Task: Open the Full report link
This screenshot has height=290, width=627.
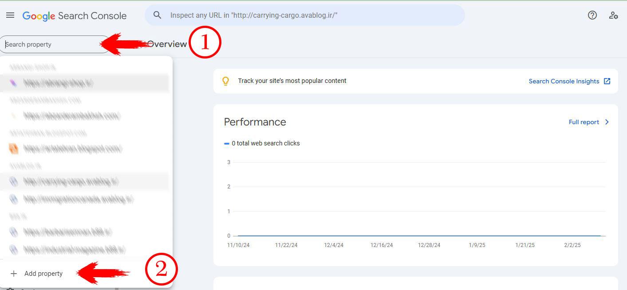Action: (x=584, y=122)
